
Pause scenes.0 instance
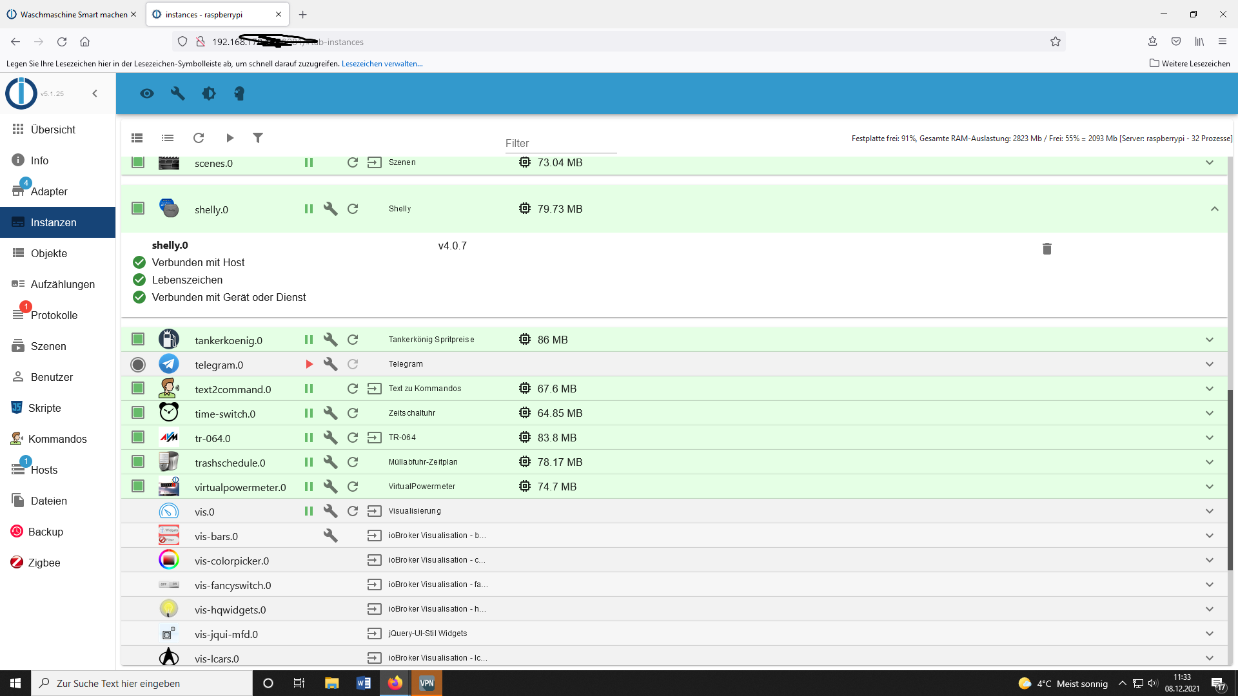pyautogui.click(x=309, y=162)
